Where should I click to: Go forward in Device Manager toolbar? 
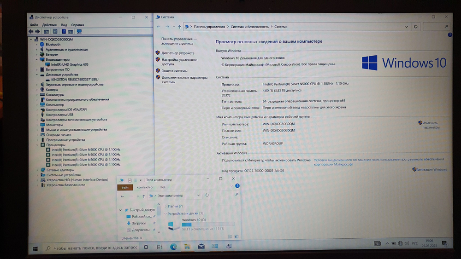[x=37, y=31]
